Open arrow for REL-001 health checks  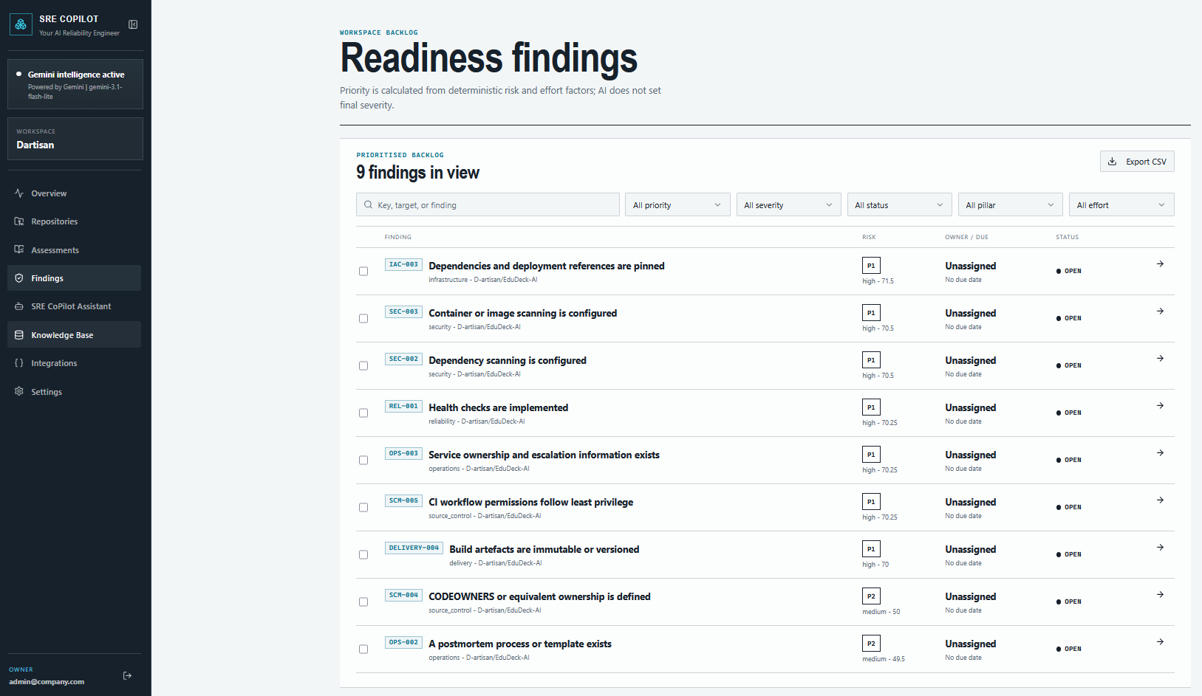click(1160, 406)
